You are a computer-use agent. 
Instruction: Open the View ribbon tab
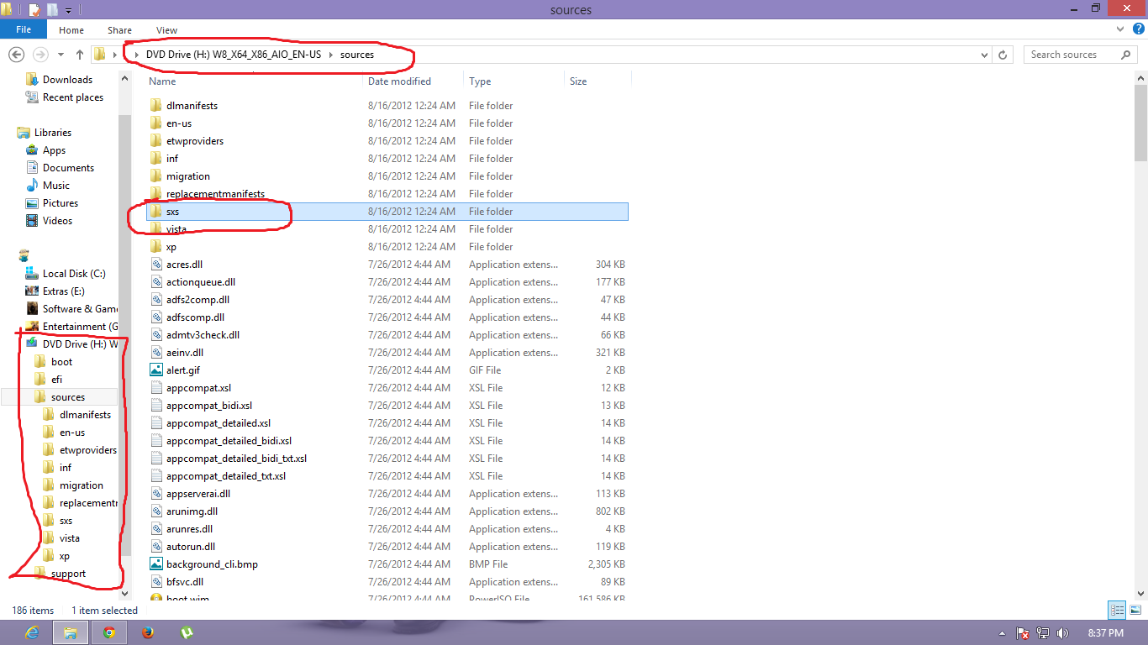(166, 30)
